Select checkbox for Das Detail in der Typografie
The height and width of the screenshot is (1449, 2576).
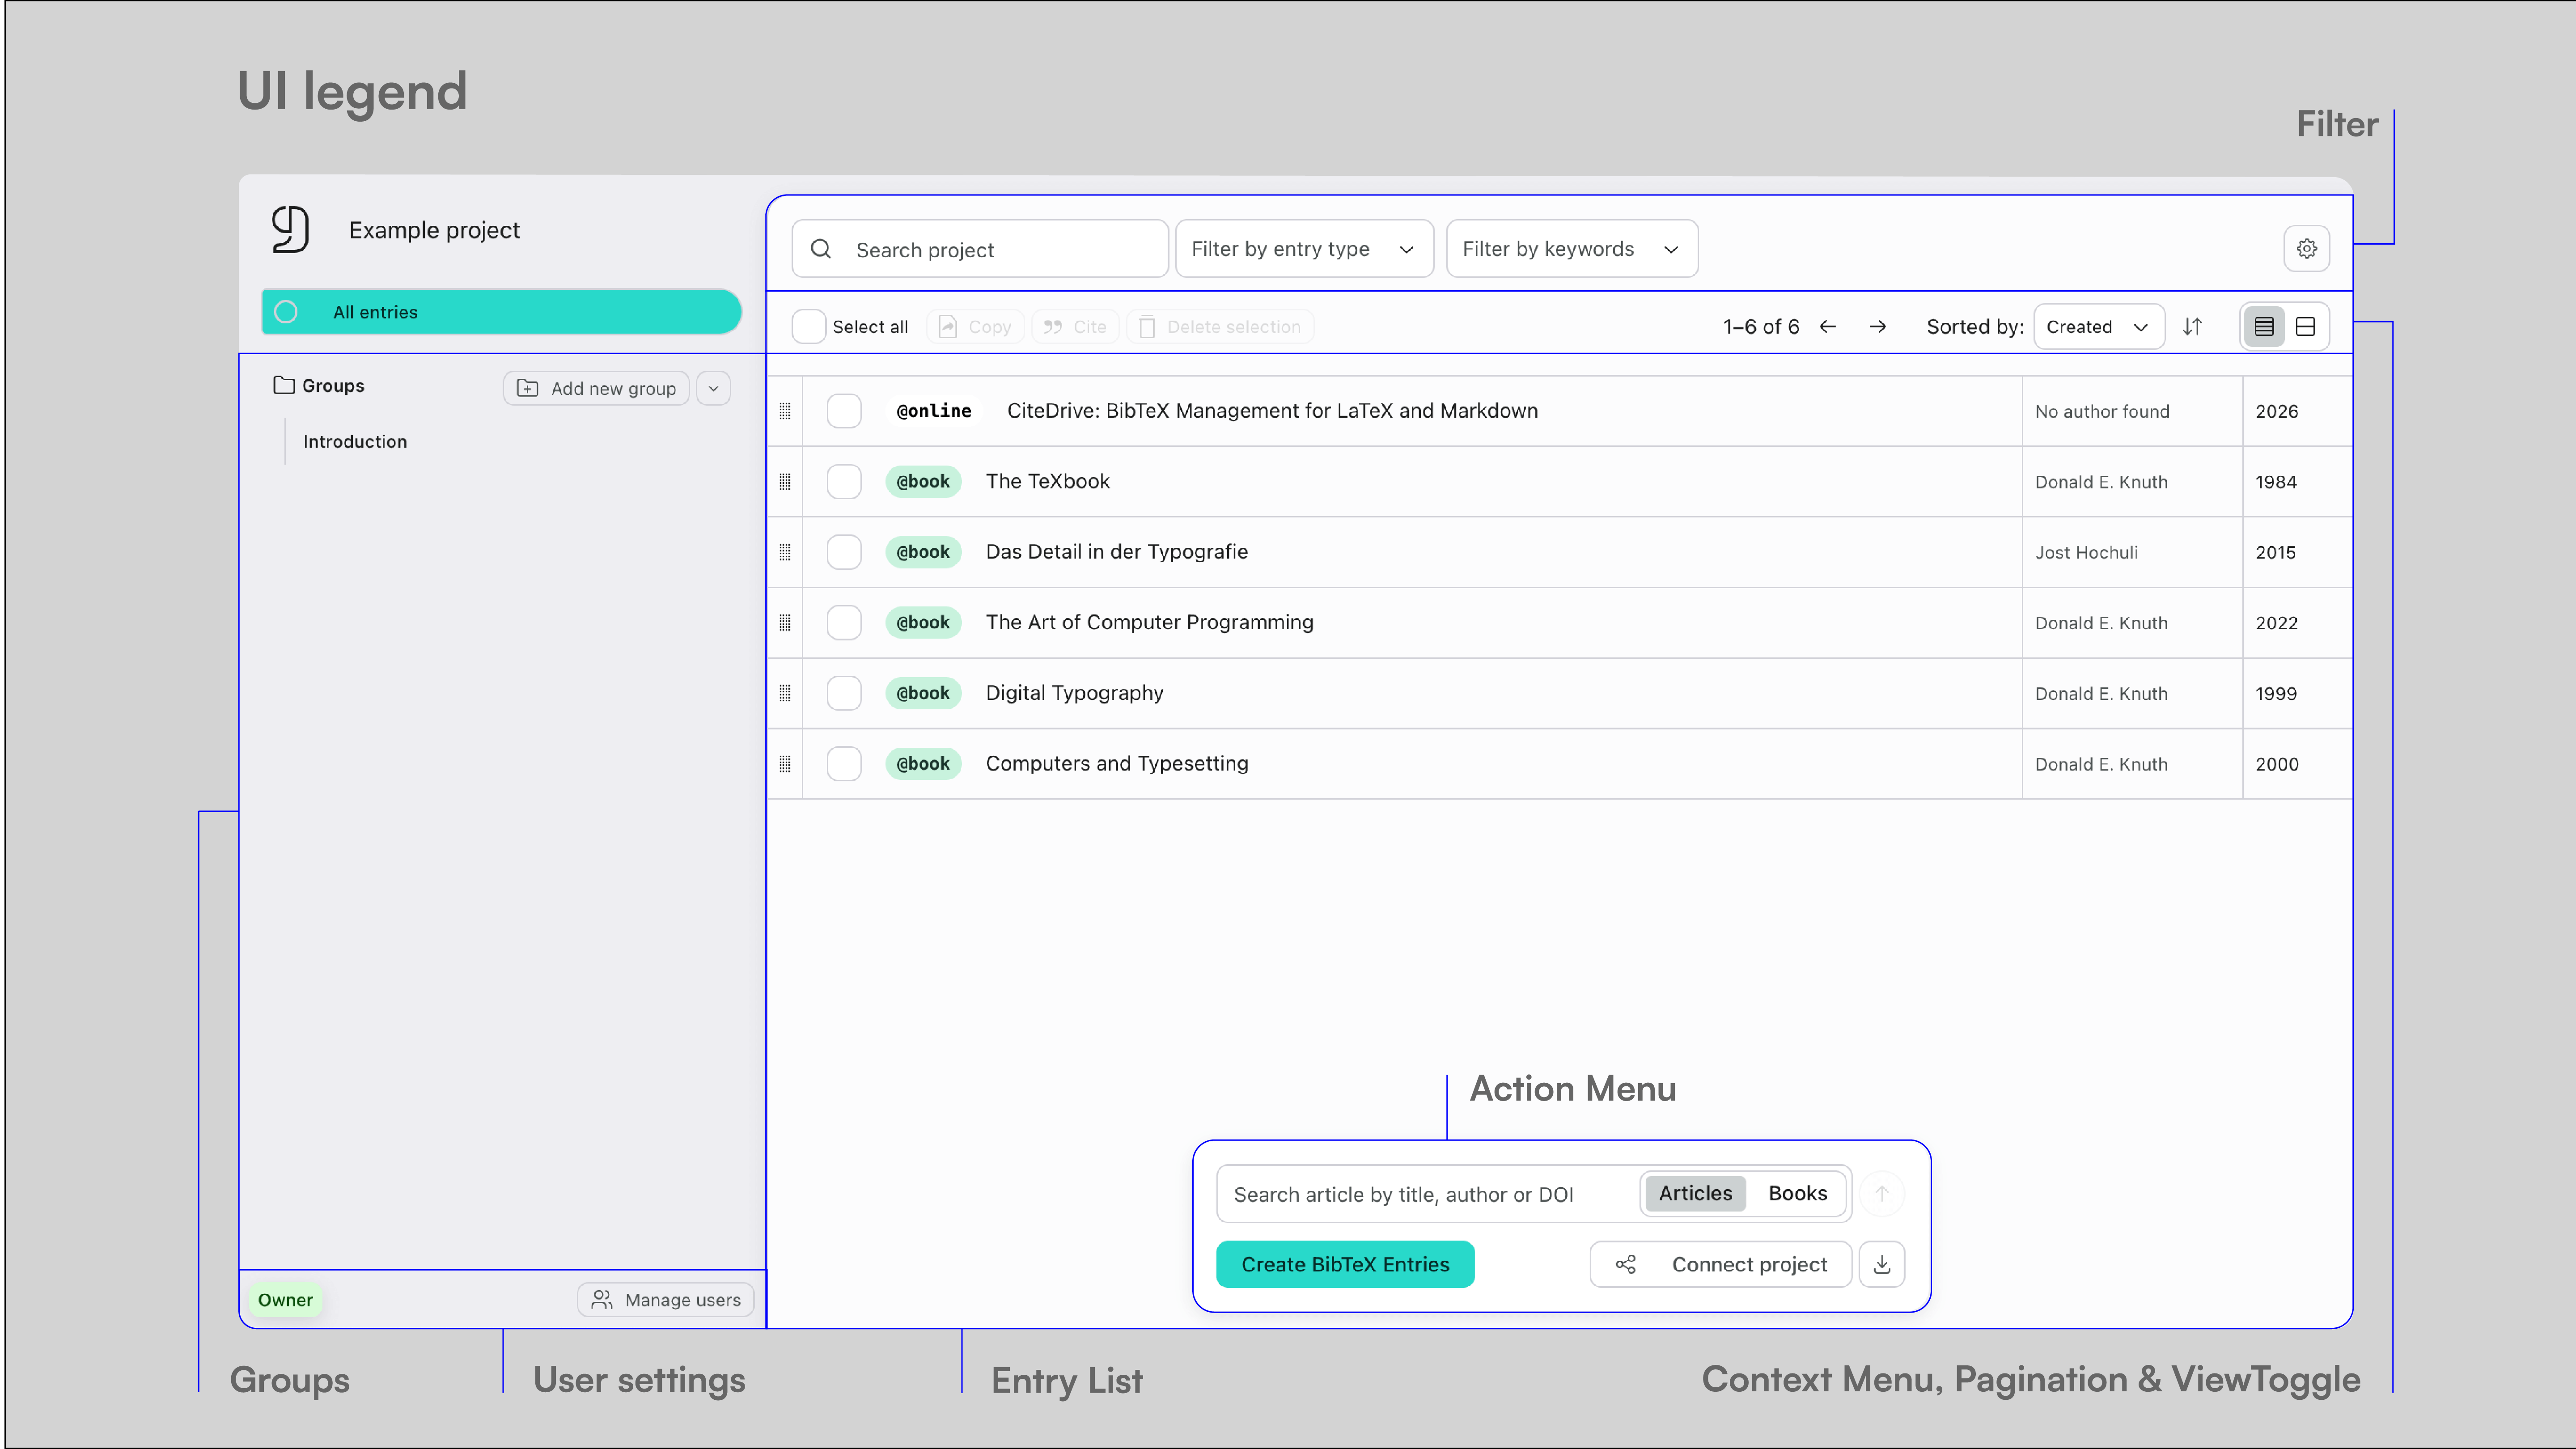tap(844, 552)
